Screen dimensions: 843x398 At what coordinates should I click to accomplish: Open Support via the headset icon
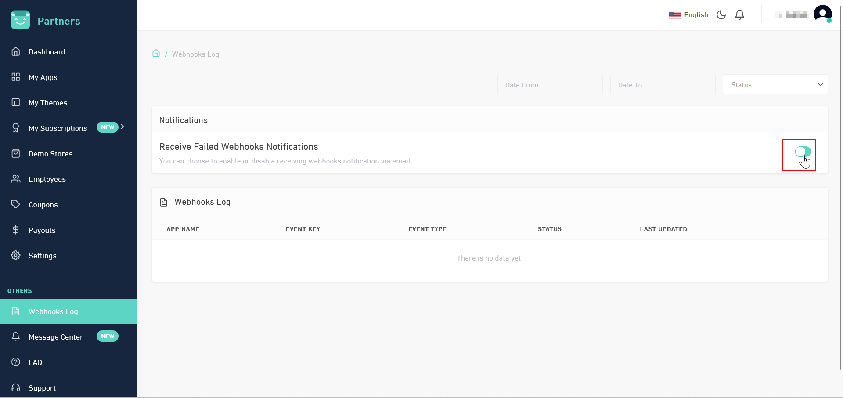(x=16, y=388)
